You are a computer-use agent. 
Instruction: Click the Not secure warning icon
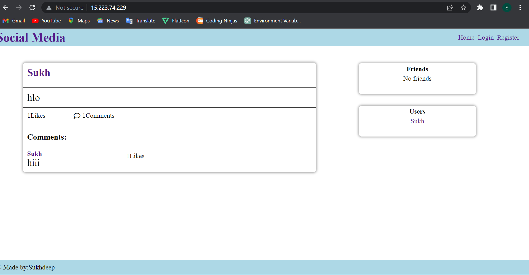coord(49,8)
